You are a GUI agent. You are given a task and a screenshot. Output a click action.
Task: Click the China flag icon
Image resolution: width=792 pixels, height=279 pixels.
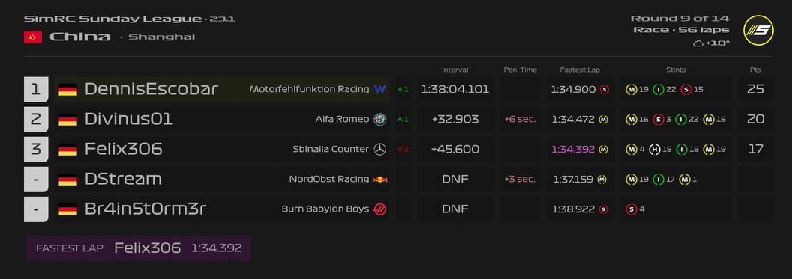[33, 37]
